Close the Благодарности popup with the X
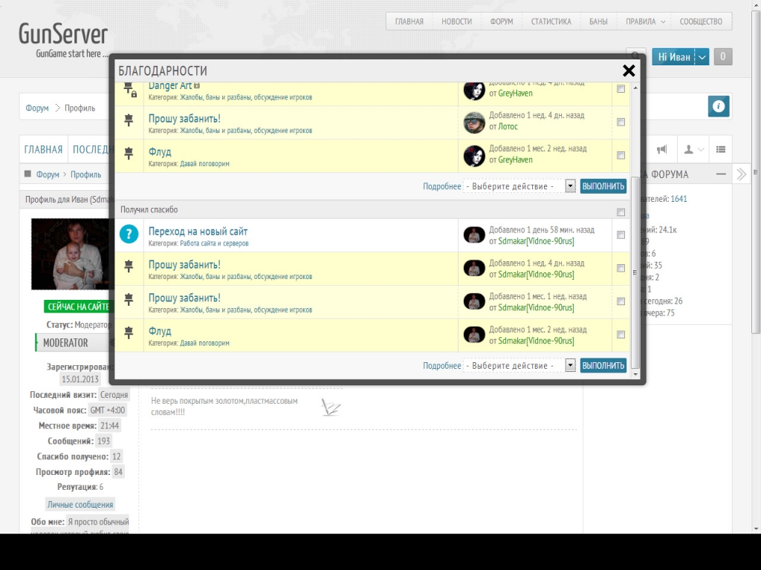Viewport: 761px width, 570px height. pos(629,71)
